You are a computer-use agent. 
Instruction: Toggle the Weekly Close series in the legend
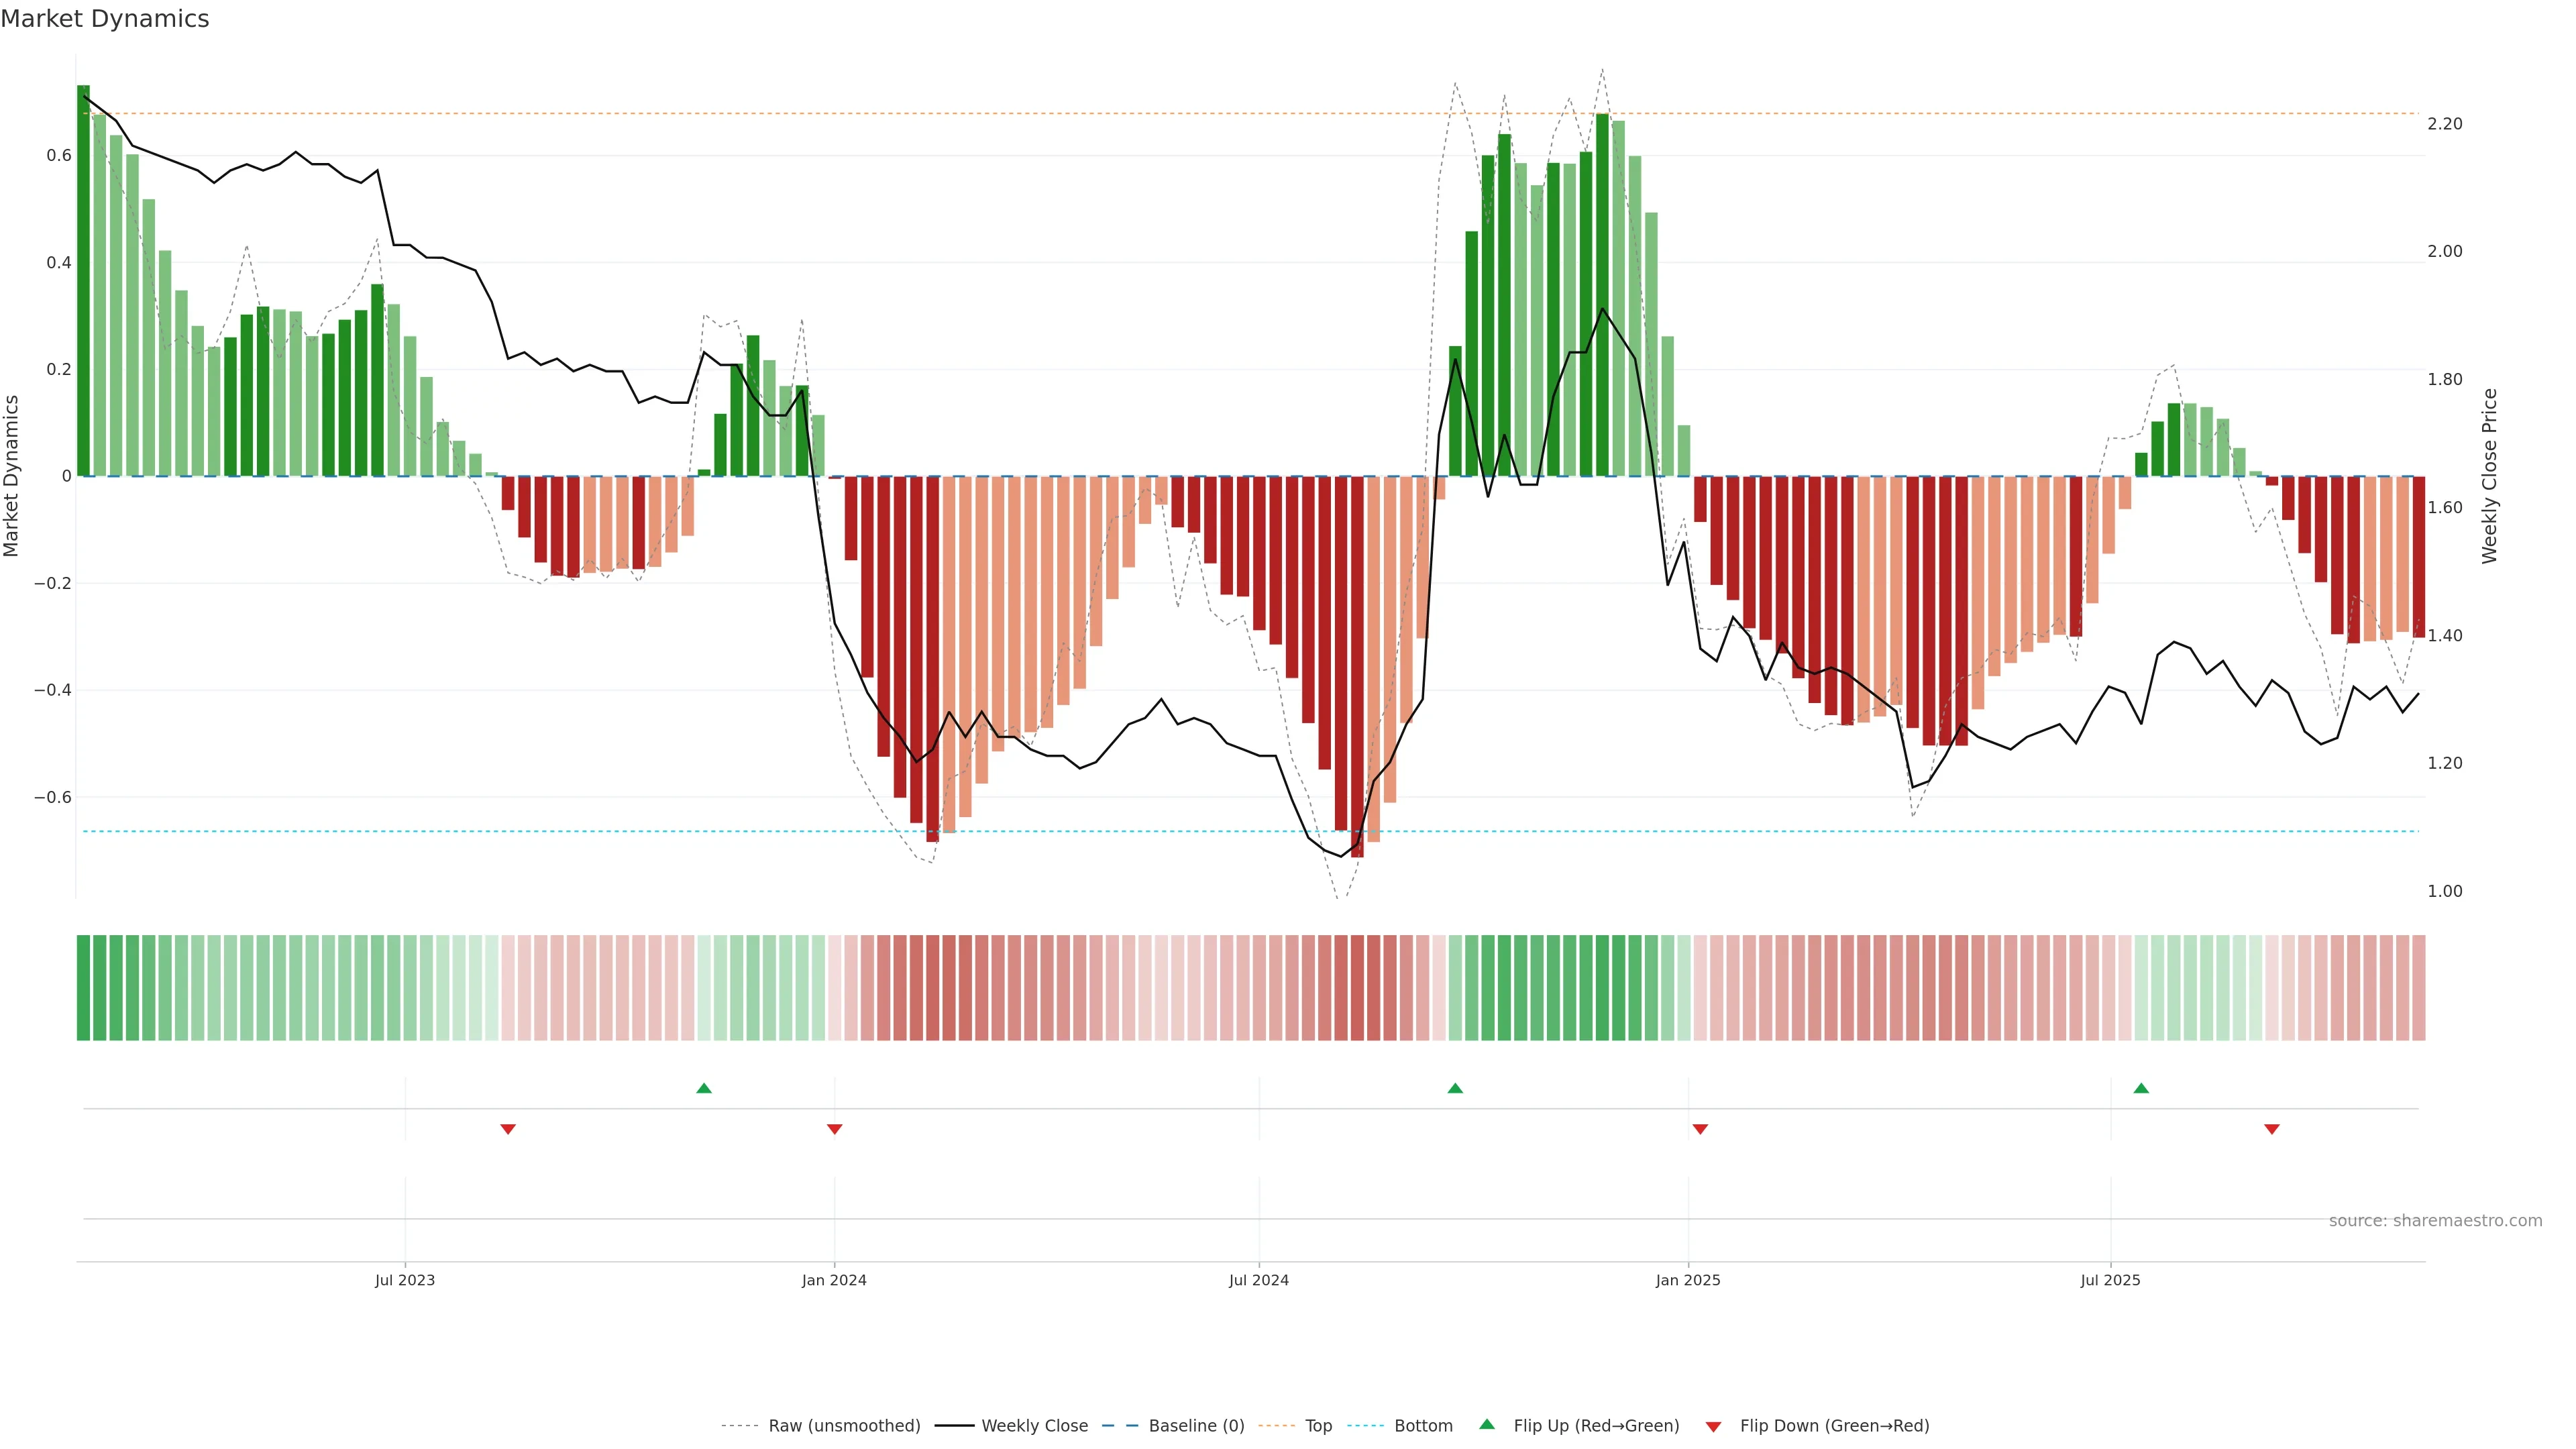click(x=1034, y=1426)
